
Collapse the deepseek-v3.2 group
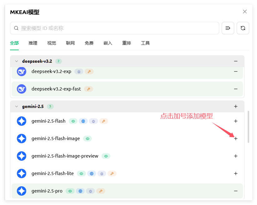16,61
